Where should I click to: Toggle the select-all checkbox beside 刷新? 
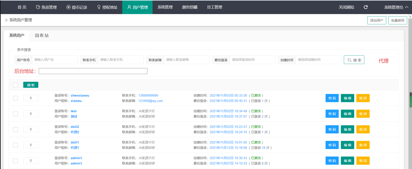point(15,85)
